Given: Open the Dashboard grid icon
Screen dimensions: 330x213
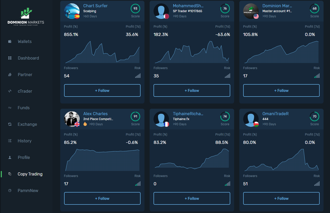Looking at the screenshot, I should pos(10,58).
